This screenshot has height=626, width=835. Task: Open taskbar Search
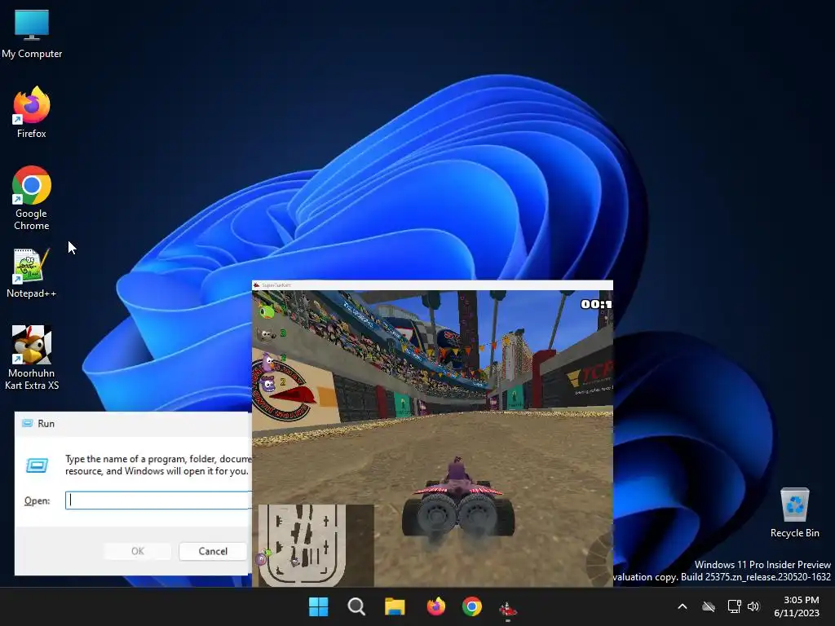click(356, 606)
